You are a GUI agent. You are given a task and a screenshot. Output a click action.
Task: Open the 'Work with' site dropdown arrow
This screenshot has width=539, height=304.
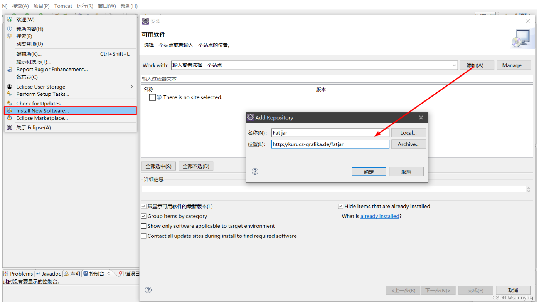[454, 65]
